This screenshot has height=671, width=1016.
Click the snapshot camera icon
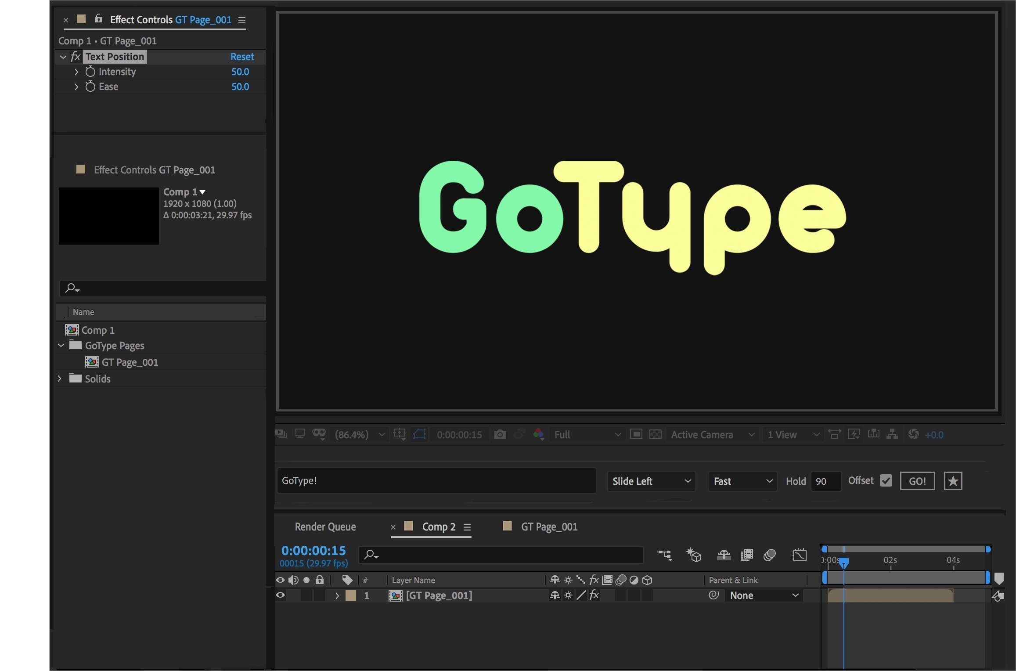click(x=500, y=435)
